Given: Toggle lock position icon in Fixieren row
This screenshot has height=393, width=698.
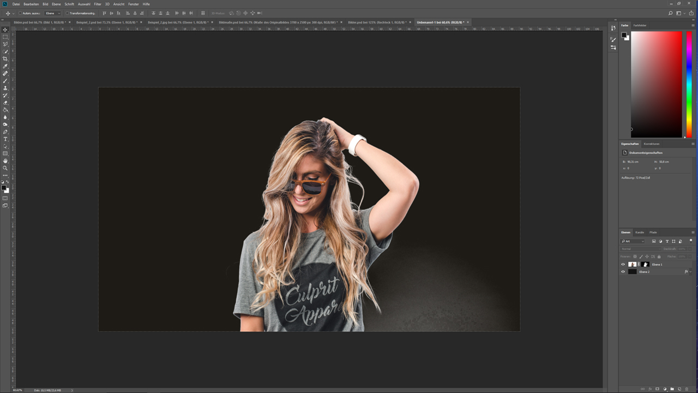Looking at the screenshot, I should tap(647, 257).
